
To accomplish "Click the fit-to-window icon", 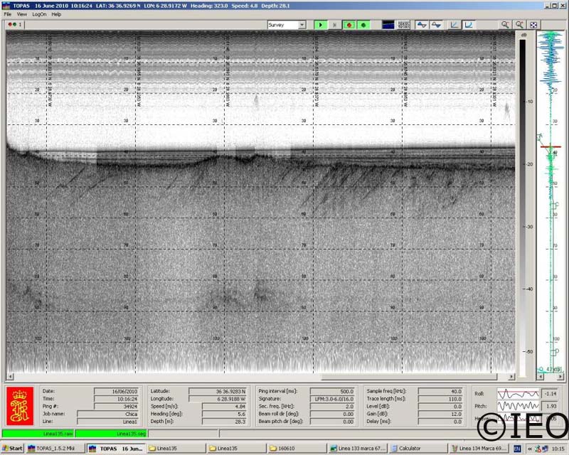I will (x=533, y=24).
